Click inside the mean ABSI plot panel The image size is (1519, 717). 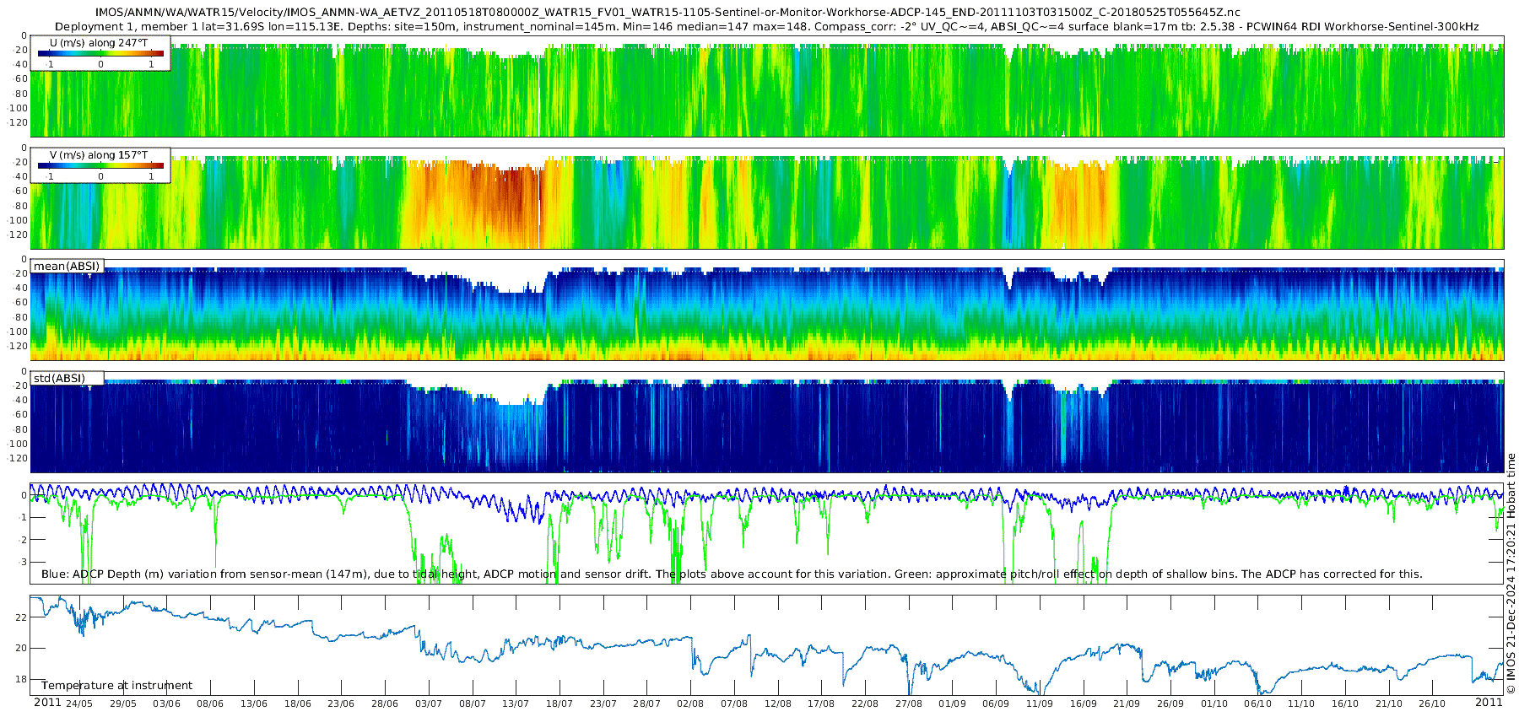click(x=767, y=310)
